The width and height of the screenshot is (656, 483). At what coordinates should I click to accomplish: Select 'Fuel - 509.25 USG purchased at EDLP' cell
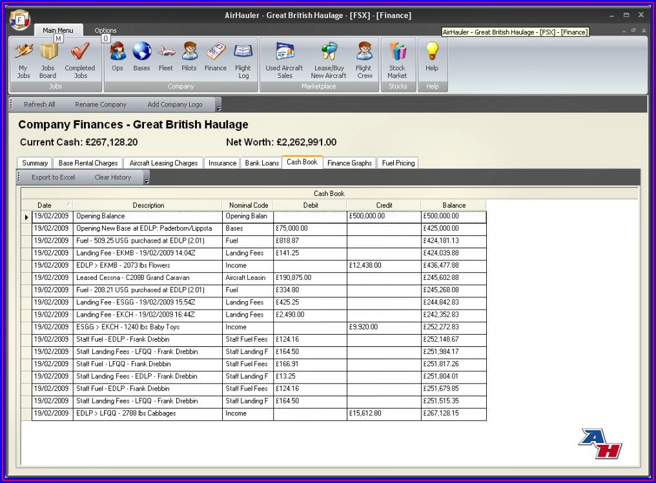click(x=148, y=241)
